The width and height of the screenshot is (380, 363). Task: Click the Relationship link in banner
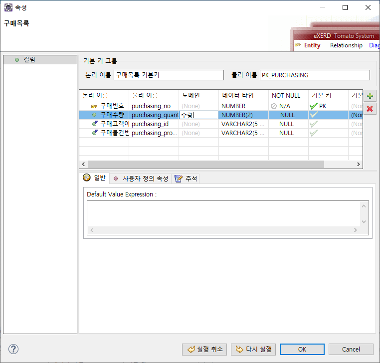click(346, 45)
